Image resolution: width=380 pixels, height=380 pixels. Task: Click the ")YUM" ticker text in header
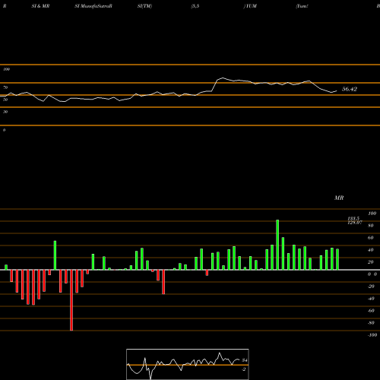(250, 6)
